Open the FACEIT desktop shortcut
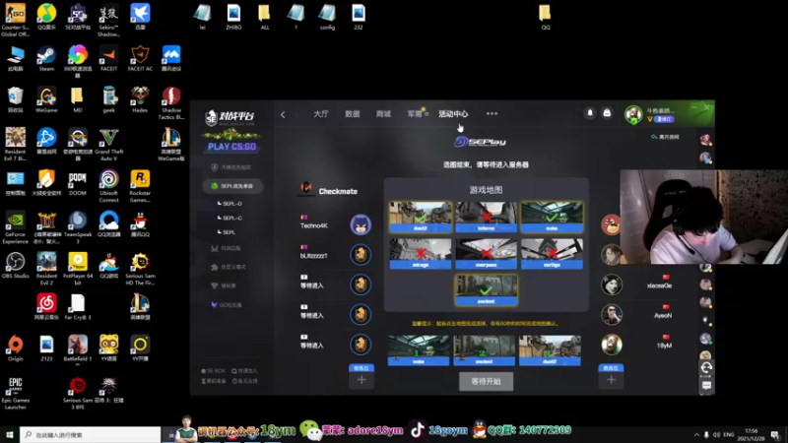The width and height of the screenshot is (788, 443). click(x=108, y=58)
